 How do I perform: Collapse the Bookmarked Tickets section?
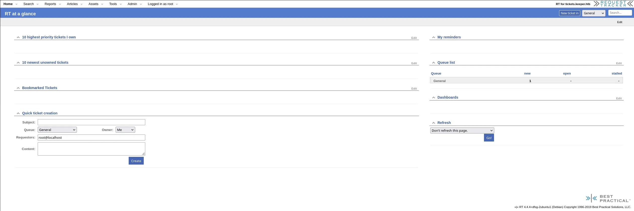click(x=18, y=88)
